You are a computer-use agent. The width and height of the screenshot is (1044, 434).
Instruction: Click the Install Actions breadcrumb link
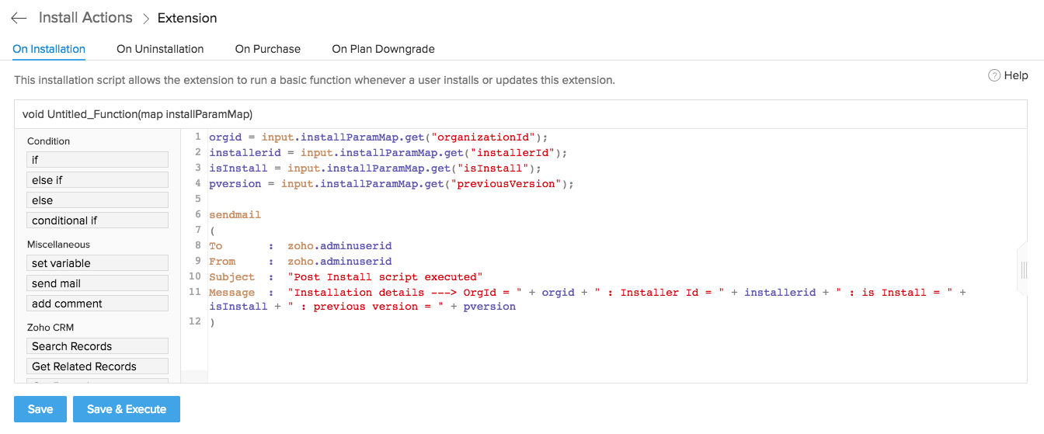pos(85,18)
